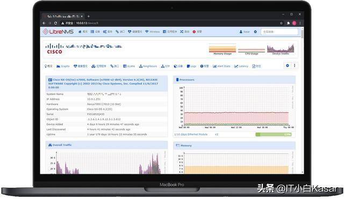Open the Ports link-icon menu in top navbar
Image resolution: width=344 pixels, height=199 pixels.
120,32
